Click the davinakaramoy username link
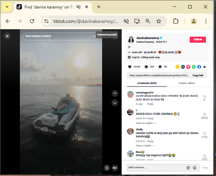Screen dimensions: 216x176 tap(148, 38)
